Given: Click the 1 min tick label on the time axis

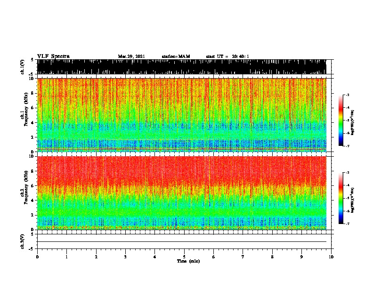Looking at the screenshot, I should [x=66, y=257].
